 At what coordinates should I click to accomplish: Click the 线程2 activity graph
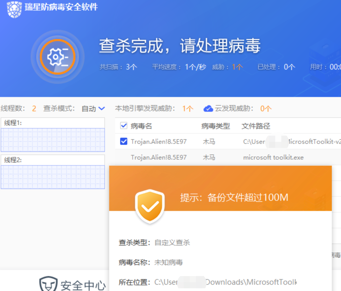(53, 177)
